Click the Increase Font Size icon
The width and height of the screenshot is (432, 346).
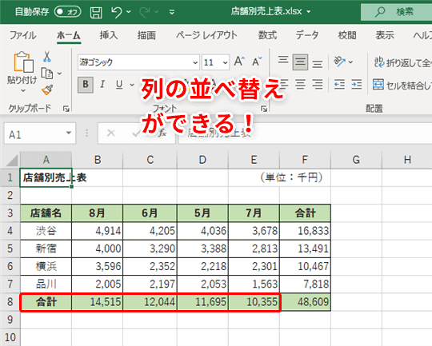coord(239,62)
